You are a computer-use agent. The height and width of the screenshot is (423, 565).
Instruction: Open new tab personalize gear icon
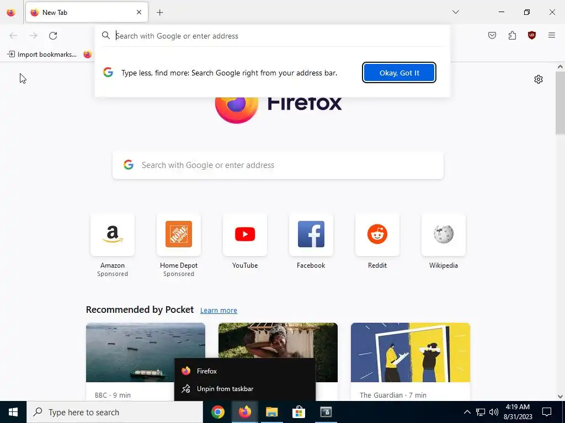click(539, 79)
